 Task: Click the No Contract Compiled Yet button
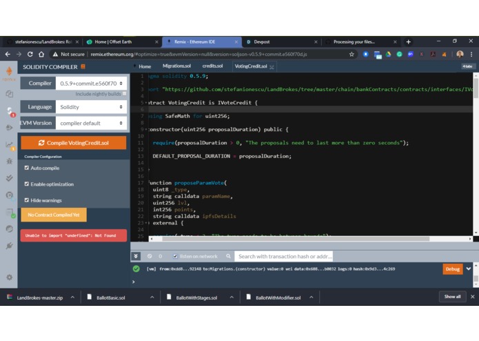coord(54,215)
